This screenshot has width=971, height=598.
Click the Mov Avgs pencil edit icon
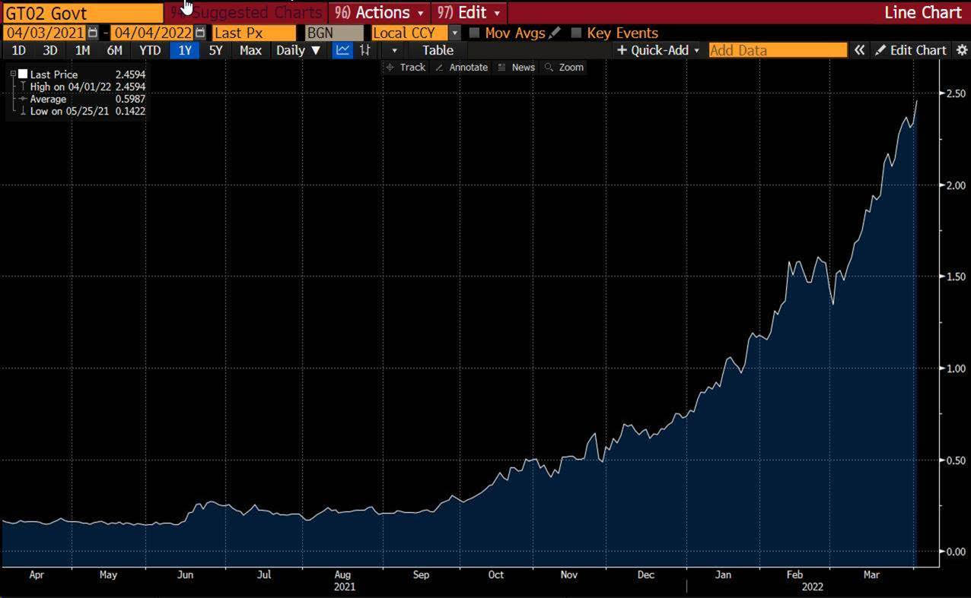555,33
